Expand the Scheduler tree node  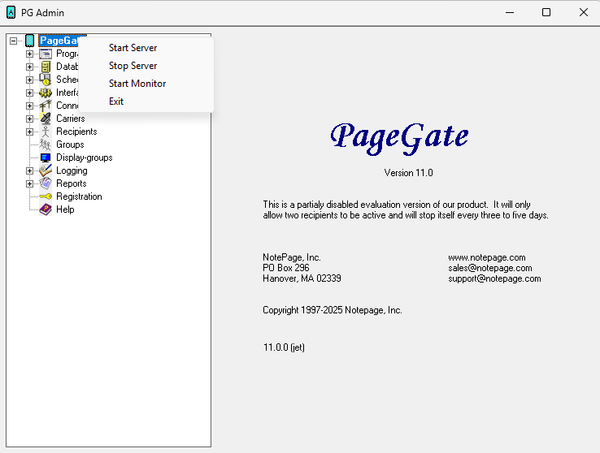(x=29, y=80)
